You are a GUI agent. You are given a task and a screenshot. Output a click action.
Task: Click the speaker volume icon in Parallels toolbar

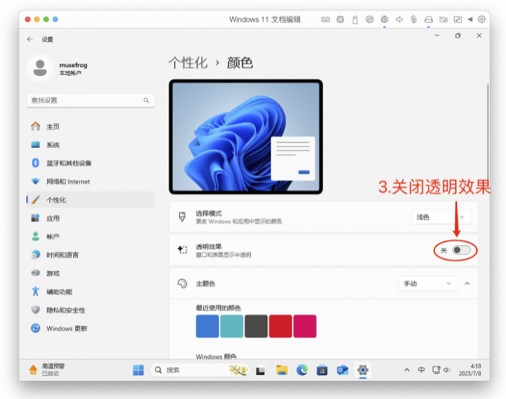coord(399,19)
